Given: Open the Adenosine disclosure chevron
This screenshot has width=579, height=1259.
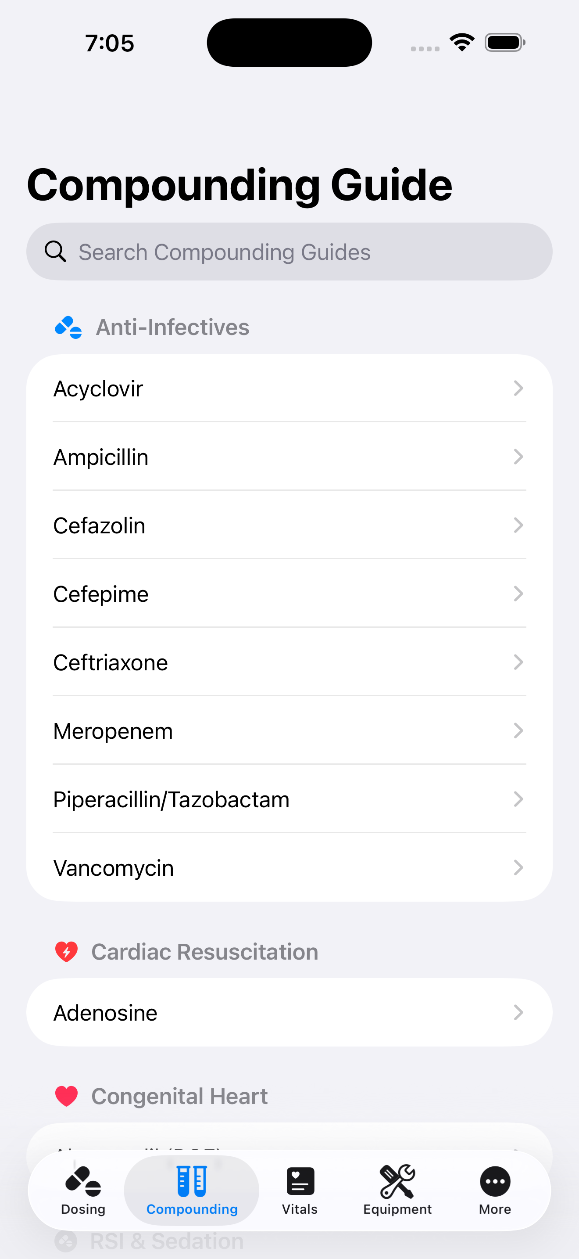Looking at the screenshot, I should (x=518, y=1012).
